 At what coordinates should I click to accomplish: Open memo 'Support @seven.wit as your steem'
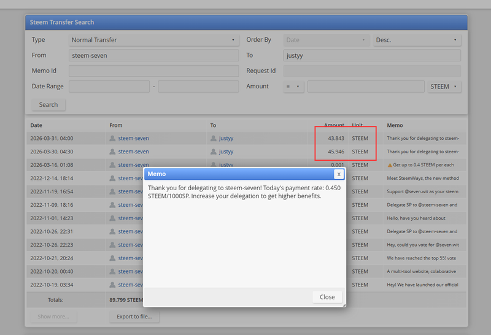coord(422,191)
